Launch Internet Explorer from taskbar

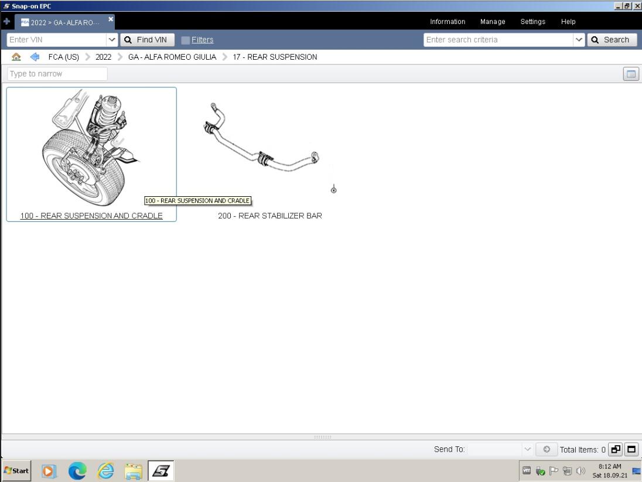(x=105, y=471)
